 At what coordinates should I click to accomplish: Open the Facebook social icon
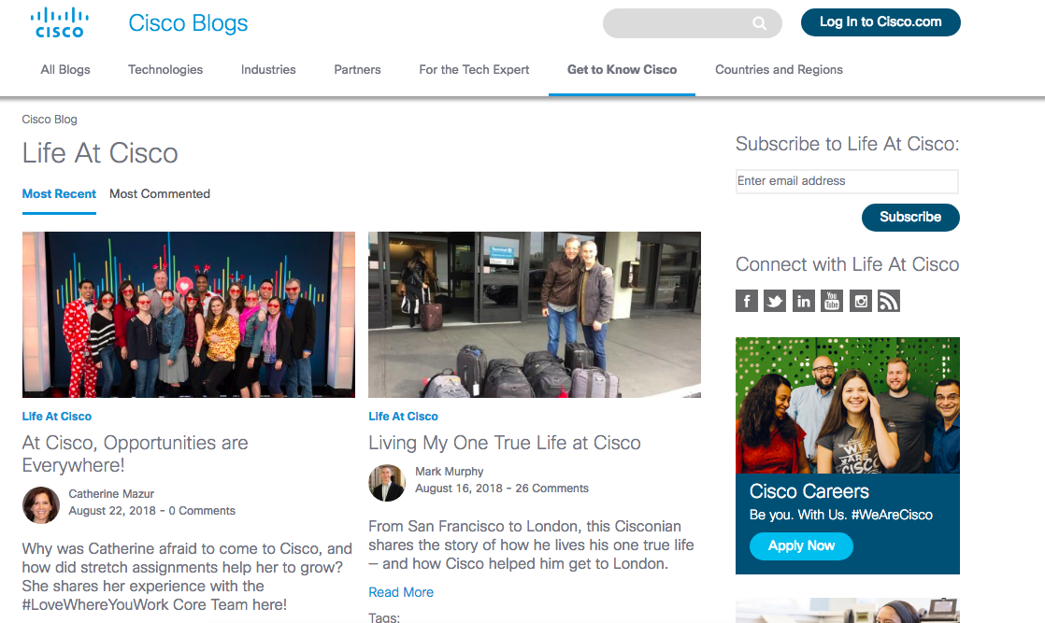(747, 301)
